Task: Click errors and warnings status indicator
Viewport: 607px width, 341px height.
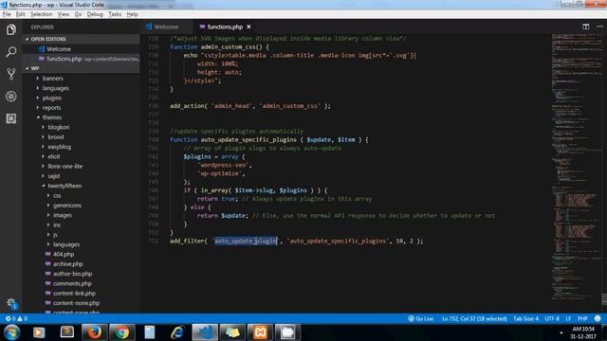Action: coord(16,318)
